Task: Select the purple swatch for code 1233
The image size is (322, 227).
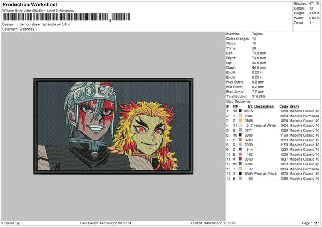Action: click(240, 149)
